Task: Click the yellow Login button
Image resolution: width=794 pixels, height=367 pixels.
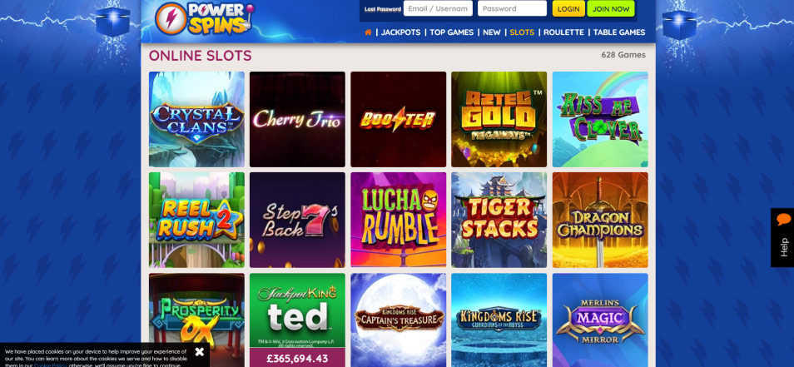Action: click(568, 8)
